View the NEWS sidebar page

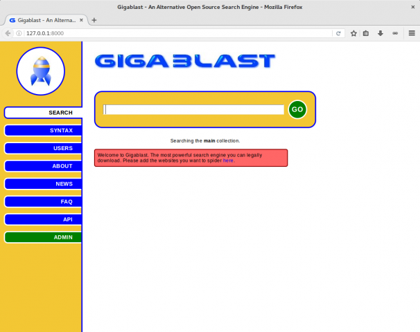click(44, 184)
